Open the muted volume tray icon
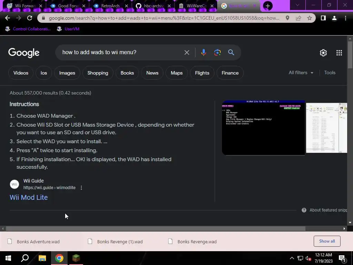Image resolution: width=353 pixels, height=265 pixels. pos(309,258)
